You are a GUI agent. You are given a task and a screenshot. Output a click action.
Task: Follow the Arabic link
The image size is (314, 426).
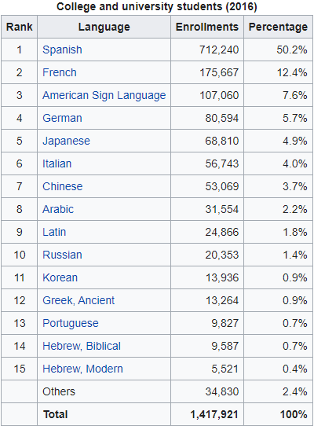tap(58, 210)
